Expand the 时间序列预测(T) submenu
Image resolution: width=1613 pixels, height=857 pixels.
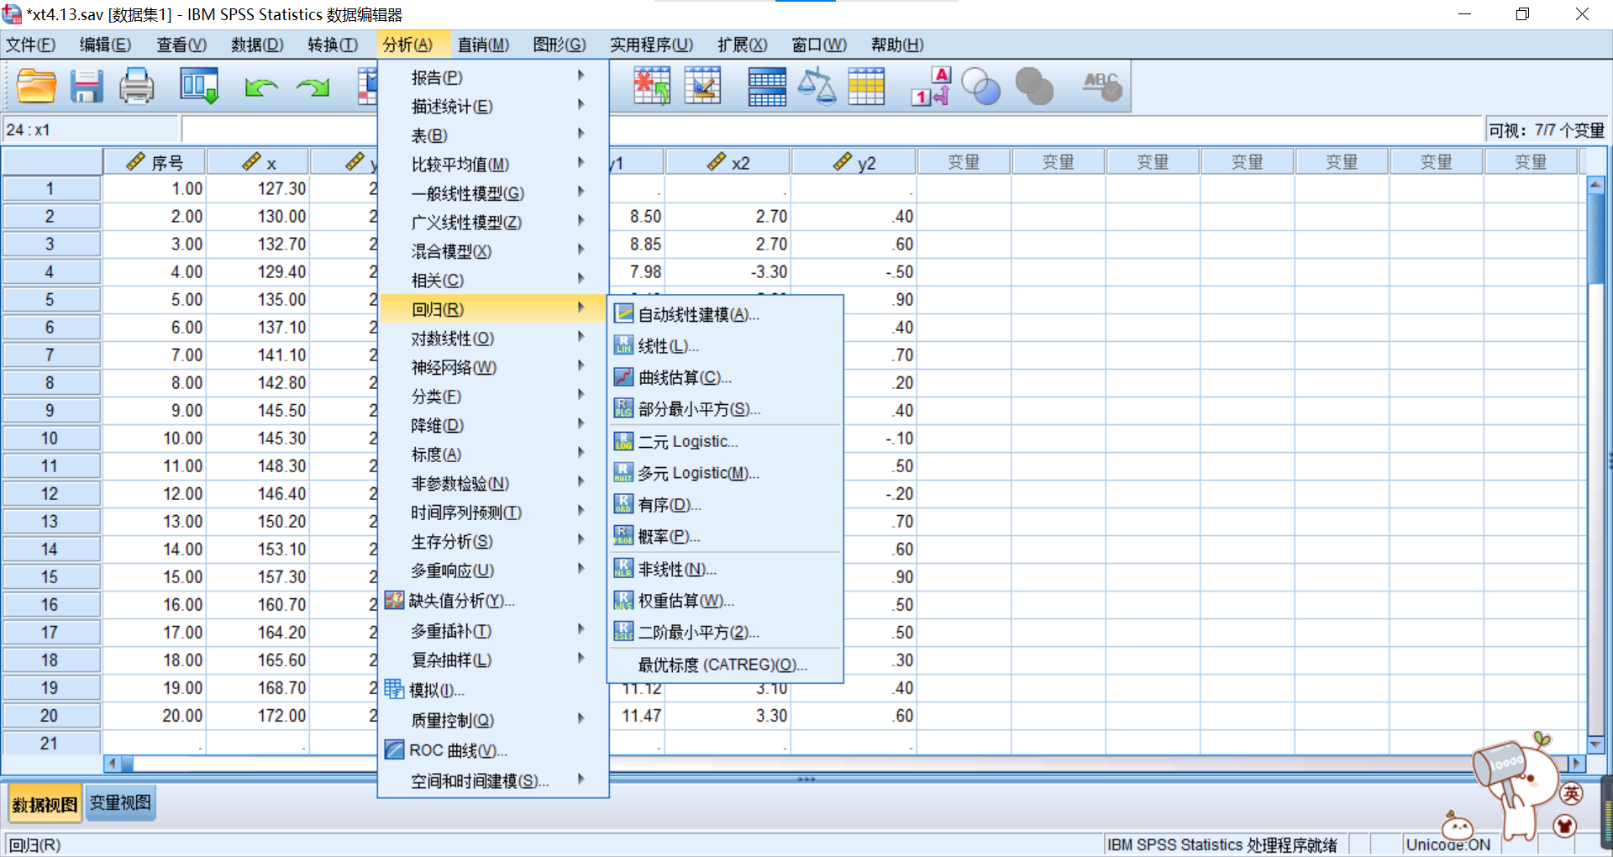click(493, 513)
